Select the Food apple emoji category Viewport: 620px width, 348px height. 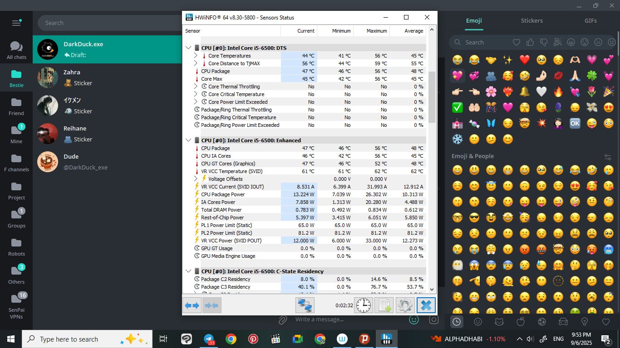click(x=520, y=322)
